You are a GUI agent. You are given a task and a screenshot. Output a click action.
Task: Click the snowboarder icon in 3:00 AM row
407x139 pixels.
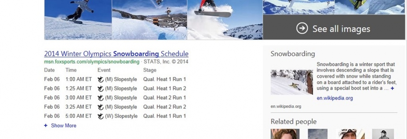click(x=101, y=98)
